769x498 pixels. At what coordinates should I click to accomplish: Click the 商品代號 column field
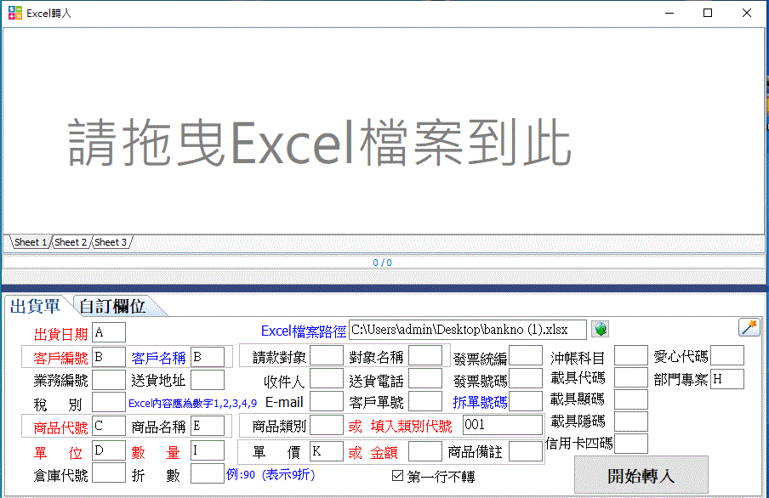click(109, 426)
